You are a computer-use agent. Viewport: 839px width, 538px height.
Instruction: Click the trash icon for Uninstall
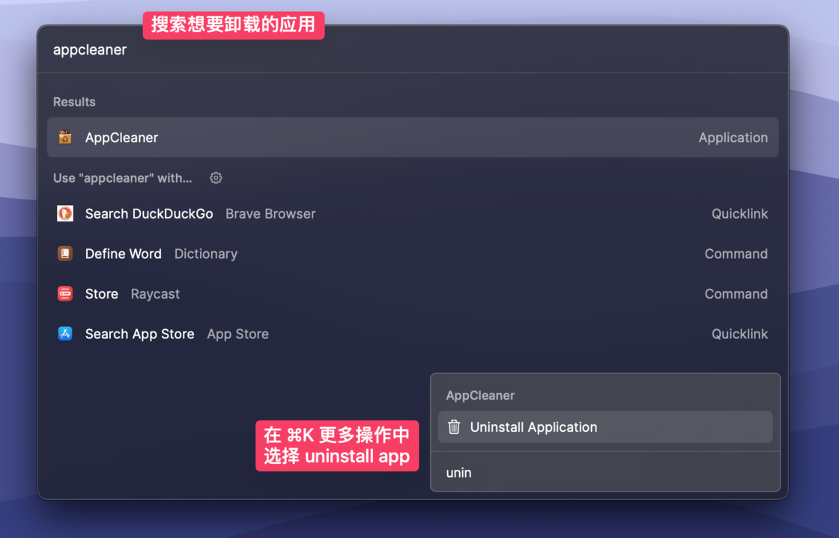(x=454, y=427)
